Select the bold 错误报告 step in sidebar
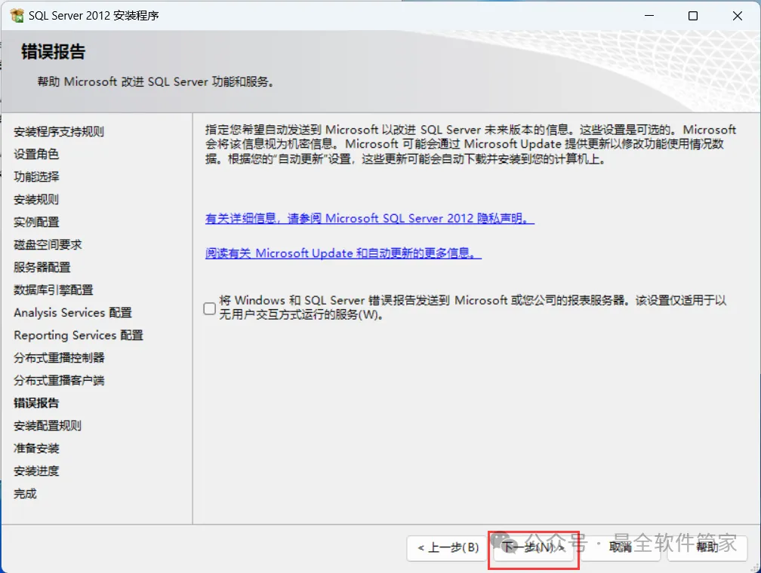The height and width of the screenshot is (573, 761). pyautogui.click(x=36, y=403)
